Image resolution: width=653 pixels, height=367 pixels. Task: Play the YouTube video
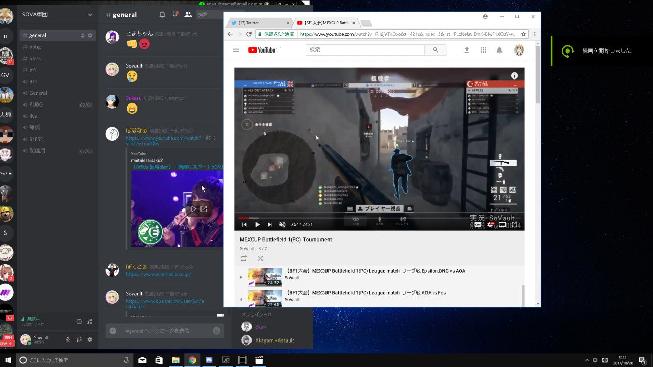(x=257, y=224)
